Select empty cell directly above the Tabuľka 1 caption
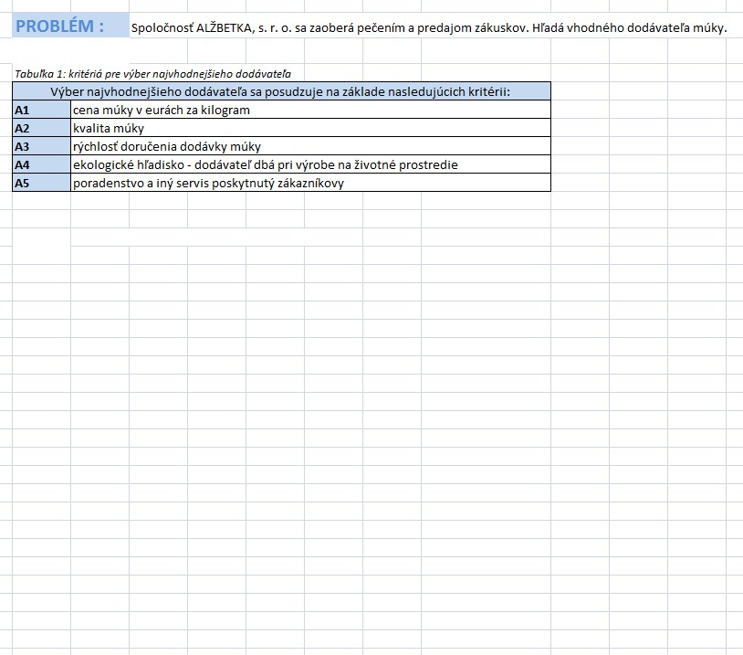This screenshot has height=655, width=743. click(x=41, y=55)
